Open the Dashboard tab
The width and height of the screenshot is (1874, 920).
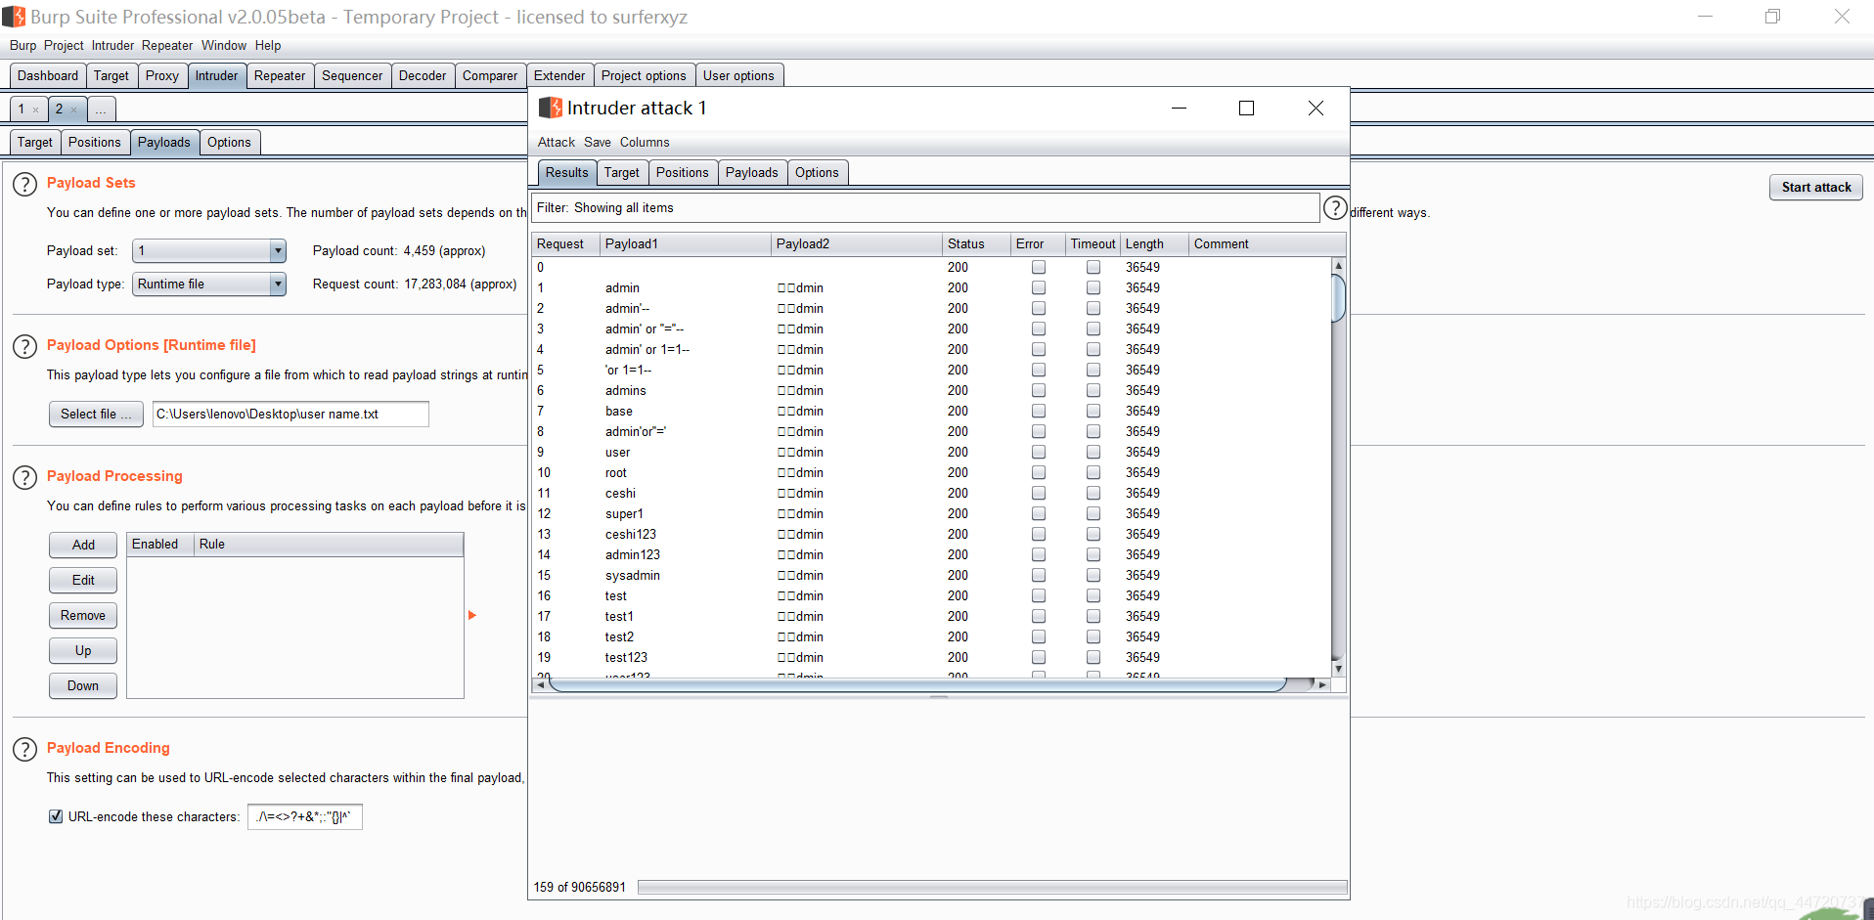click(48, 76)
